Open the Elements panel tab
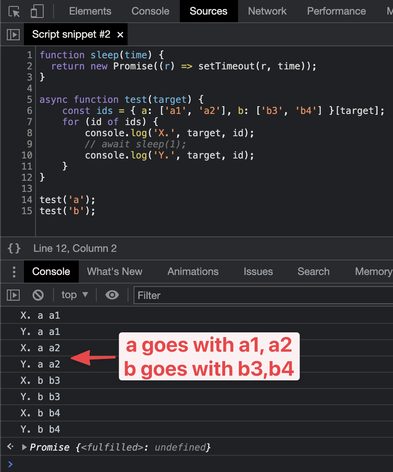This screenshot has width=393, height=472. click(x=90, y=11)
